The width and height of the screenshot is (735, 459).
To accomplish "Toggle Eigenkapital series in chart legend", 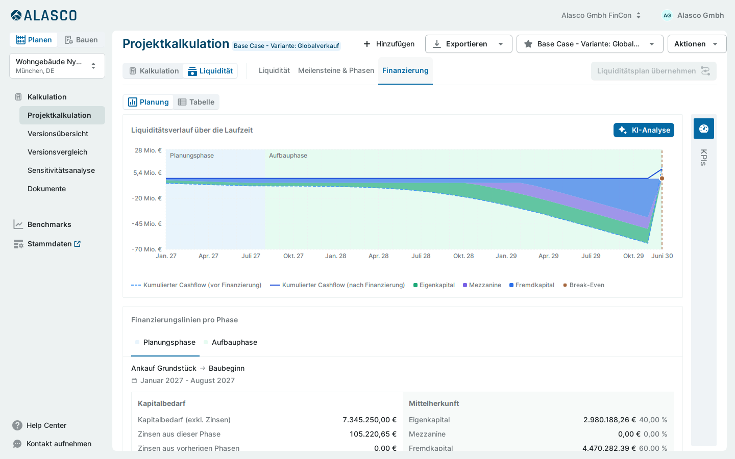I will click(434, 285).
